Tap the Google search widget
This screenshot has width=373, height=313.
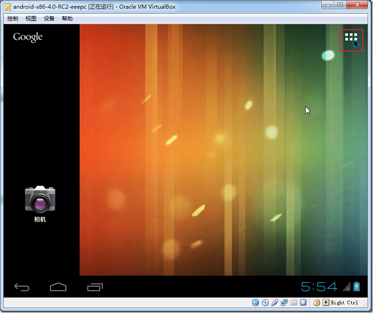point(28,37)
